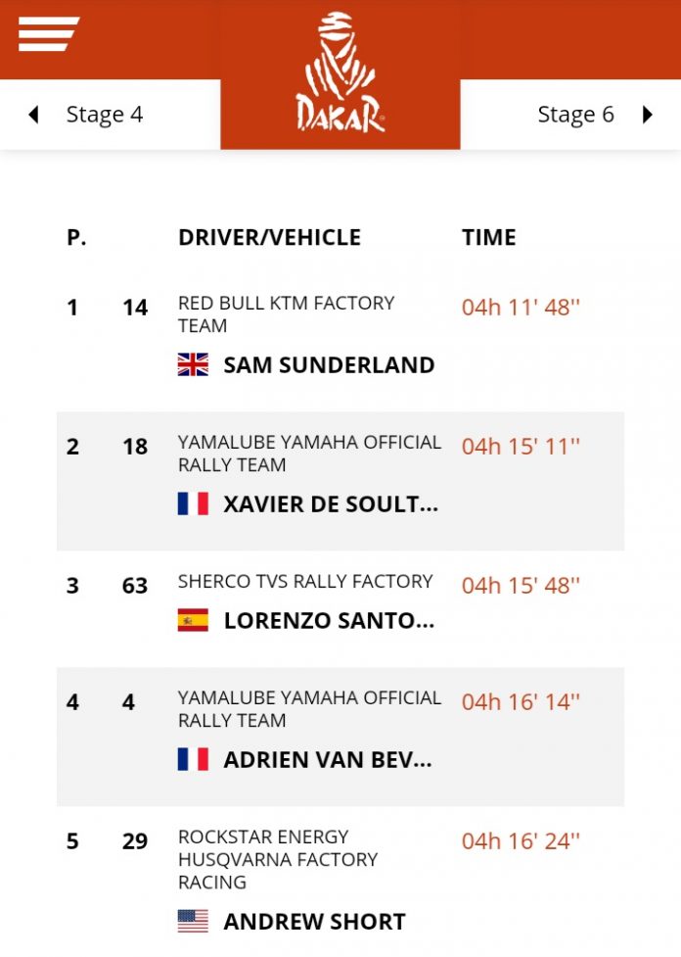
Task: Open the hamburger menu icon
Action: [48, 34]
